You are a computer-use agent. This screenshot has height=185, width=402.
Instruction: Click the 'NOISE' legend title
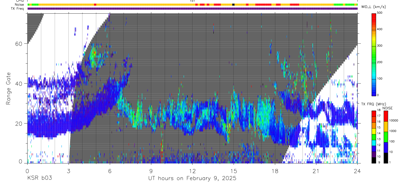click(x=387, y=108)
